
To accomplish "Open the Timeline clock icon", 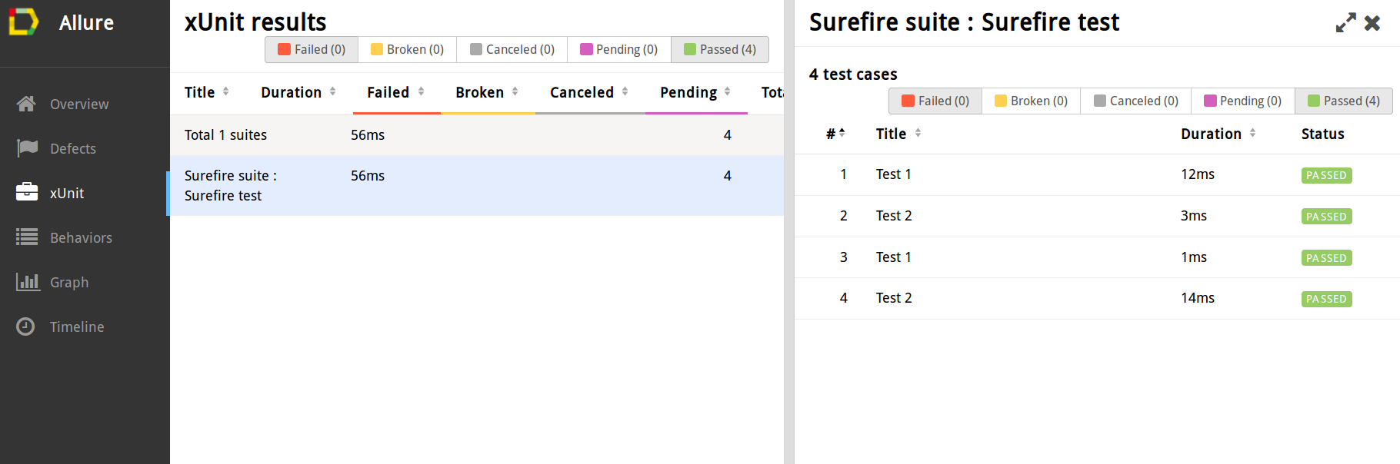I will (26, 326).
